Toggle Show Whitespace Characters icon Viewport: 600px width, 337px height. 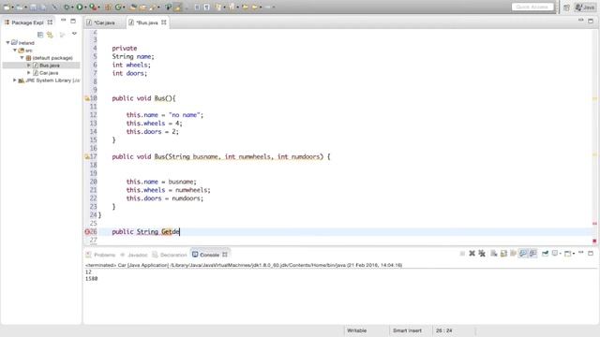tap(206, 7)
